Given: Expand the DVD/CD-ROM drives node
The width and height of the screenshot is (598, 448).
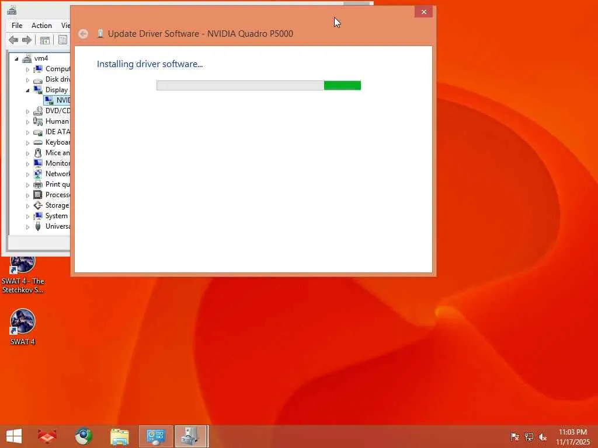Looking at the screenshot, I should [27, 111].
